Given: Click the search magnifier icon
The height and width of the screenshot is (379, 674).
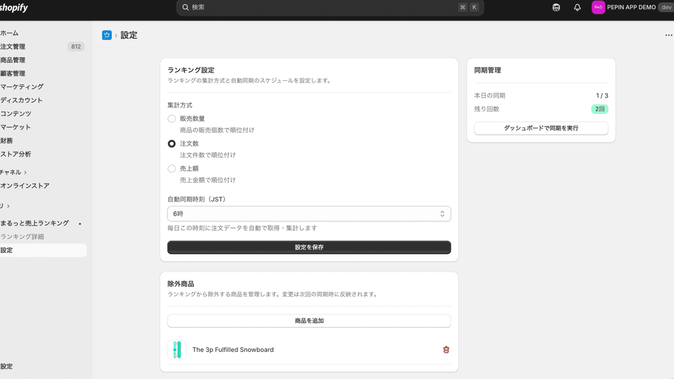Looking at the screenshot, I should tap(186, 7).
